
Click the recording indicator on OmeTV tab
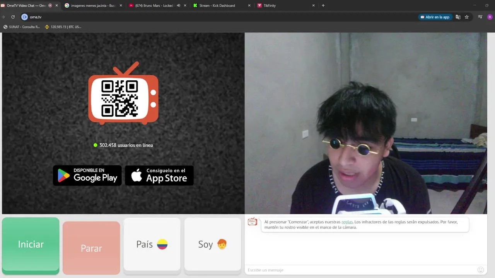tap(50, 5)
